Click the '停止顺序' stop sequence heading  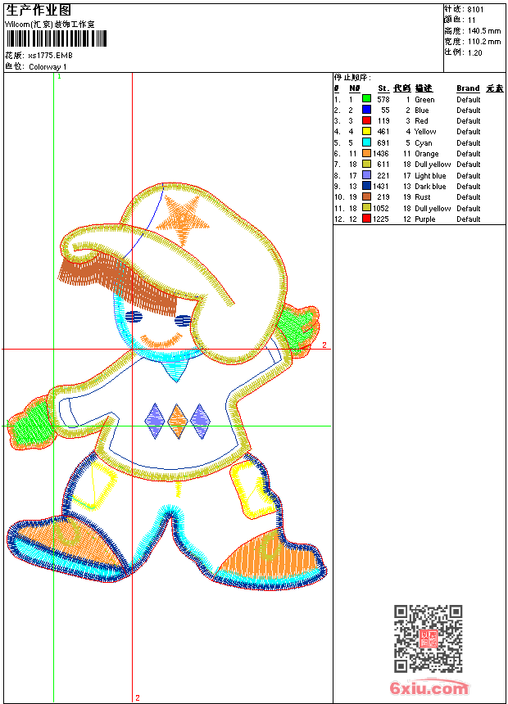pyautogui.click(x=352, y=78)
